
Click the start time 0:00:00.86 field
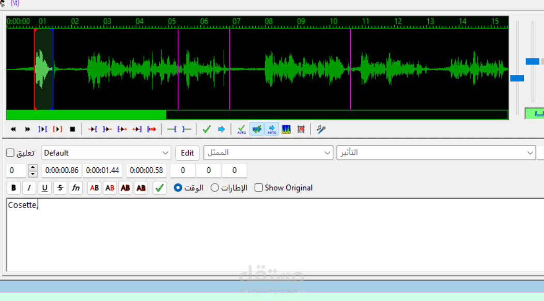(62, 170)
